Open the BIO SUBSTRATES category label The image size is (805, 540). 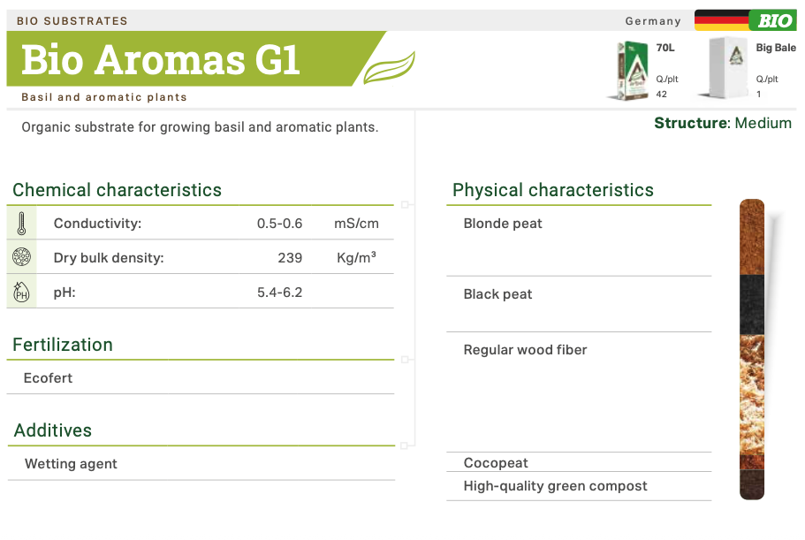72,20
